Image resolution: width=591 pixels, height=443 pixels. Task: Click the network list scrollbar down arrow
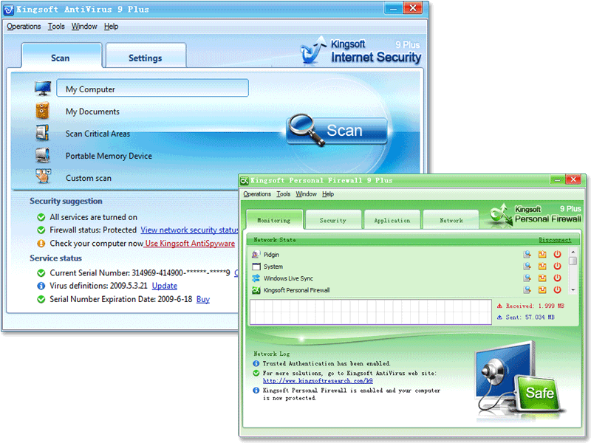click(x=573, y=291)
